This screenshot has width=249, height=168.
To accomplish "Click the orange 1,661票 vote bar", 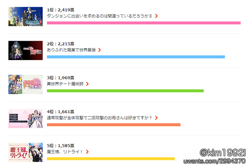I will [x=114, y=125].
